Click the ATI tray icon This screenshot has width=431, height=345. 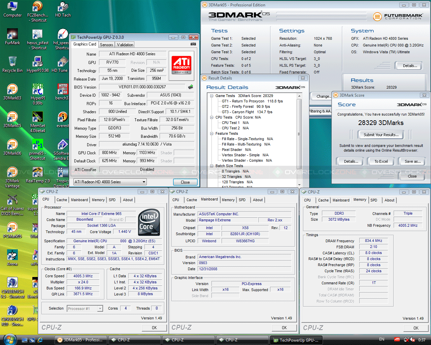[397, 340]
